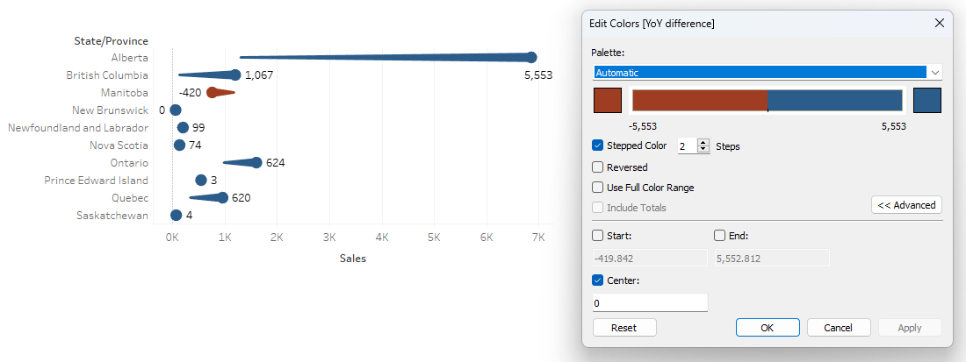The width and height of the screenshot is (966, 362).
Task: Collapse options with the Advanced button
Action: pyautogui.click(x=906, y=205)
